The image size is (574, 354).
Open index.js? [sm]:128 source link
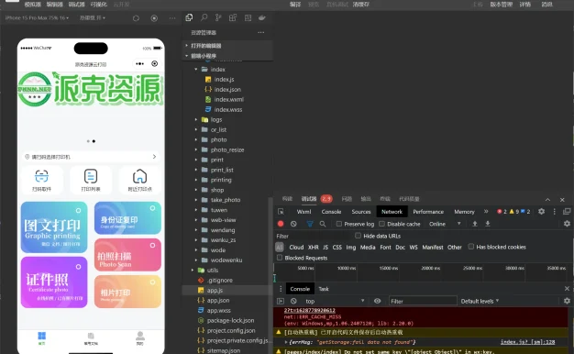coord(527,342)
